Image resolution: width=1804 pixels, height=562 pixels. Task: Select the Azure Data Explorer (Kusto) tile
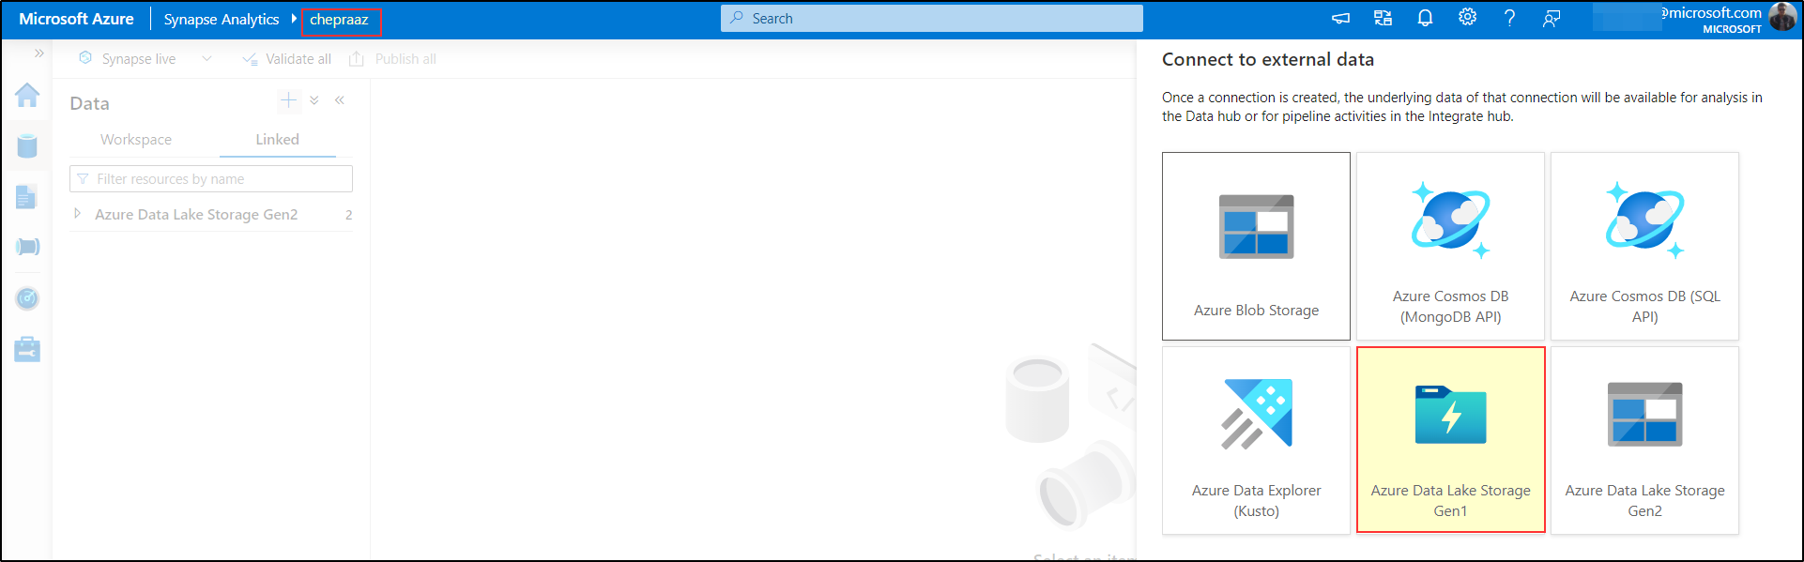pyautogui.click(x=1256, y=440)
